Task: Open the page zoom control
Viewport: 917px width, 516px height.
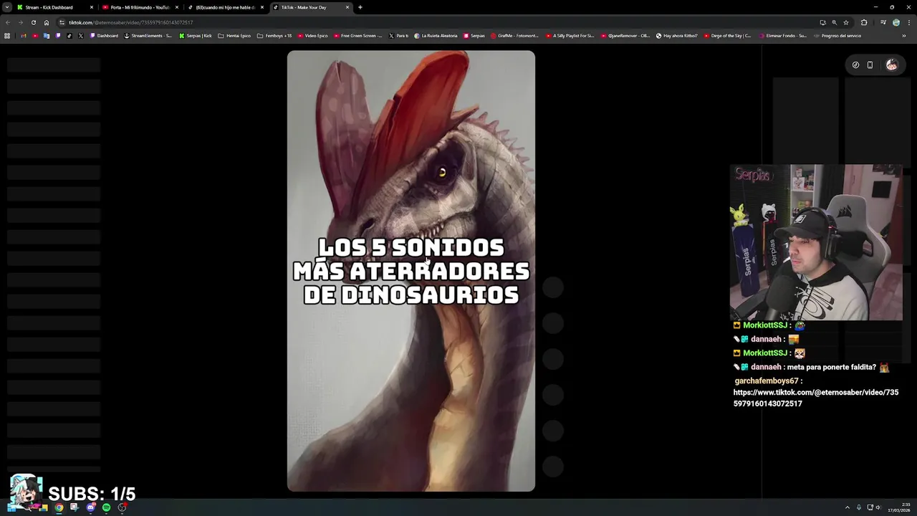Action: 834,22
